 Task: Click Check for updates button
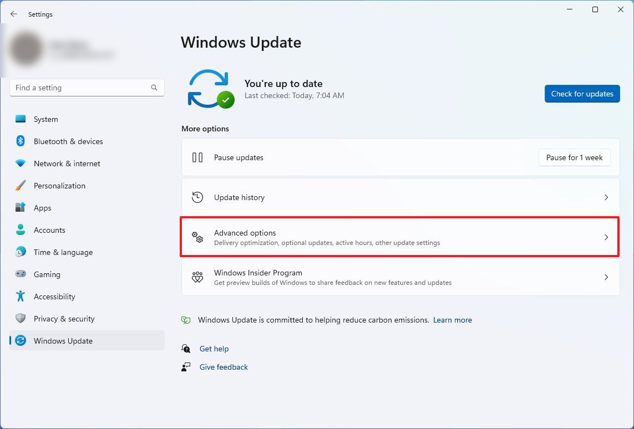pos(582,94)
